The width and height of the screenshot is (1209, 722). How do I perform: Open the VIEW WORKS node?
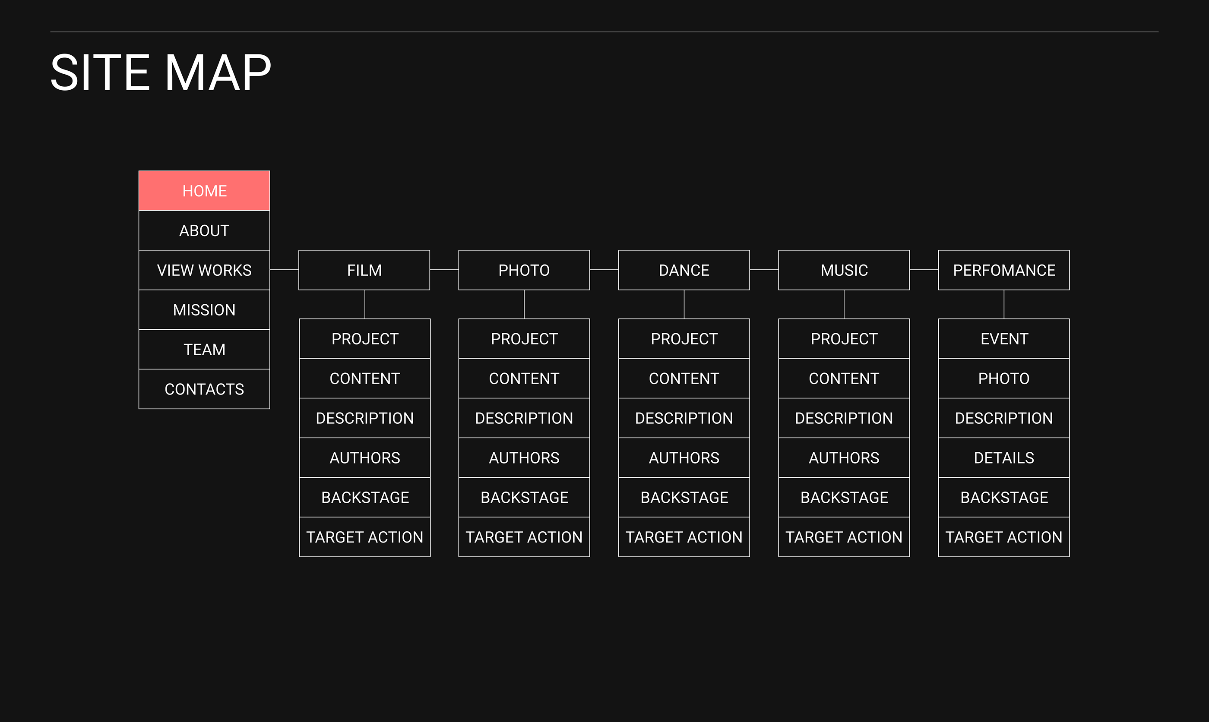point(204,270)
